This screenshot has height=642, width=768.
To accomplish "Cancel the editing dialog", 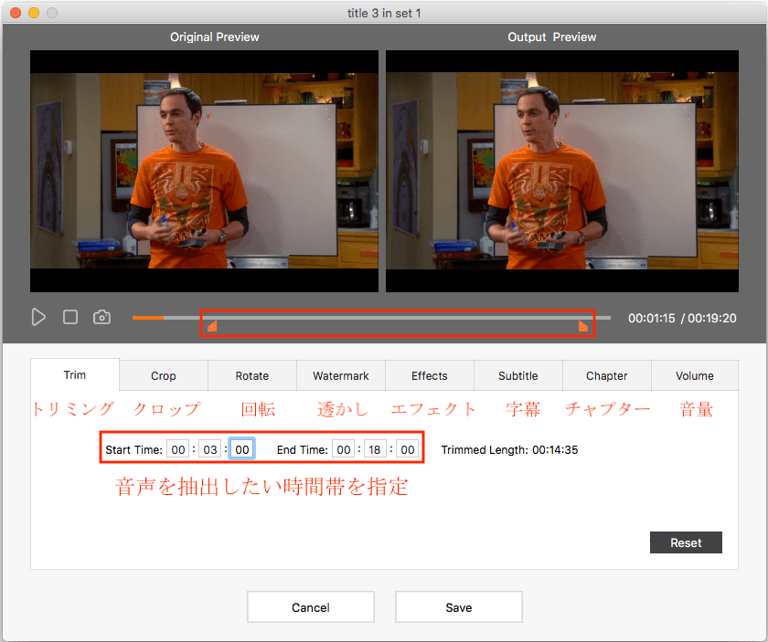I will (311, 607).
